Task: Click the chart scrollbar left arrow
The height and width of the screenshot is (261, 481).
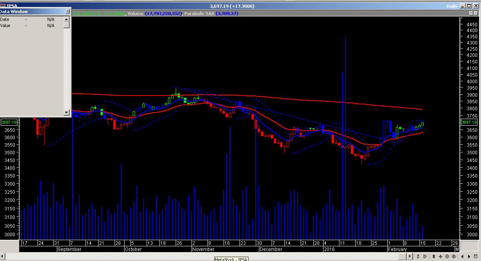Action: [3, 256]
